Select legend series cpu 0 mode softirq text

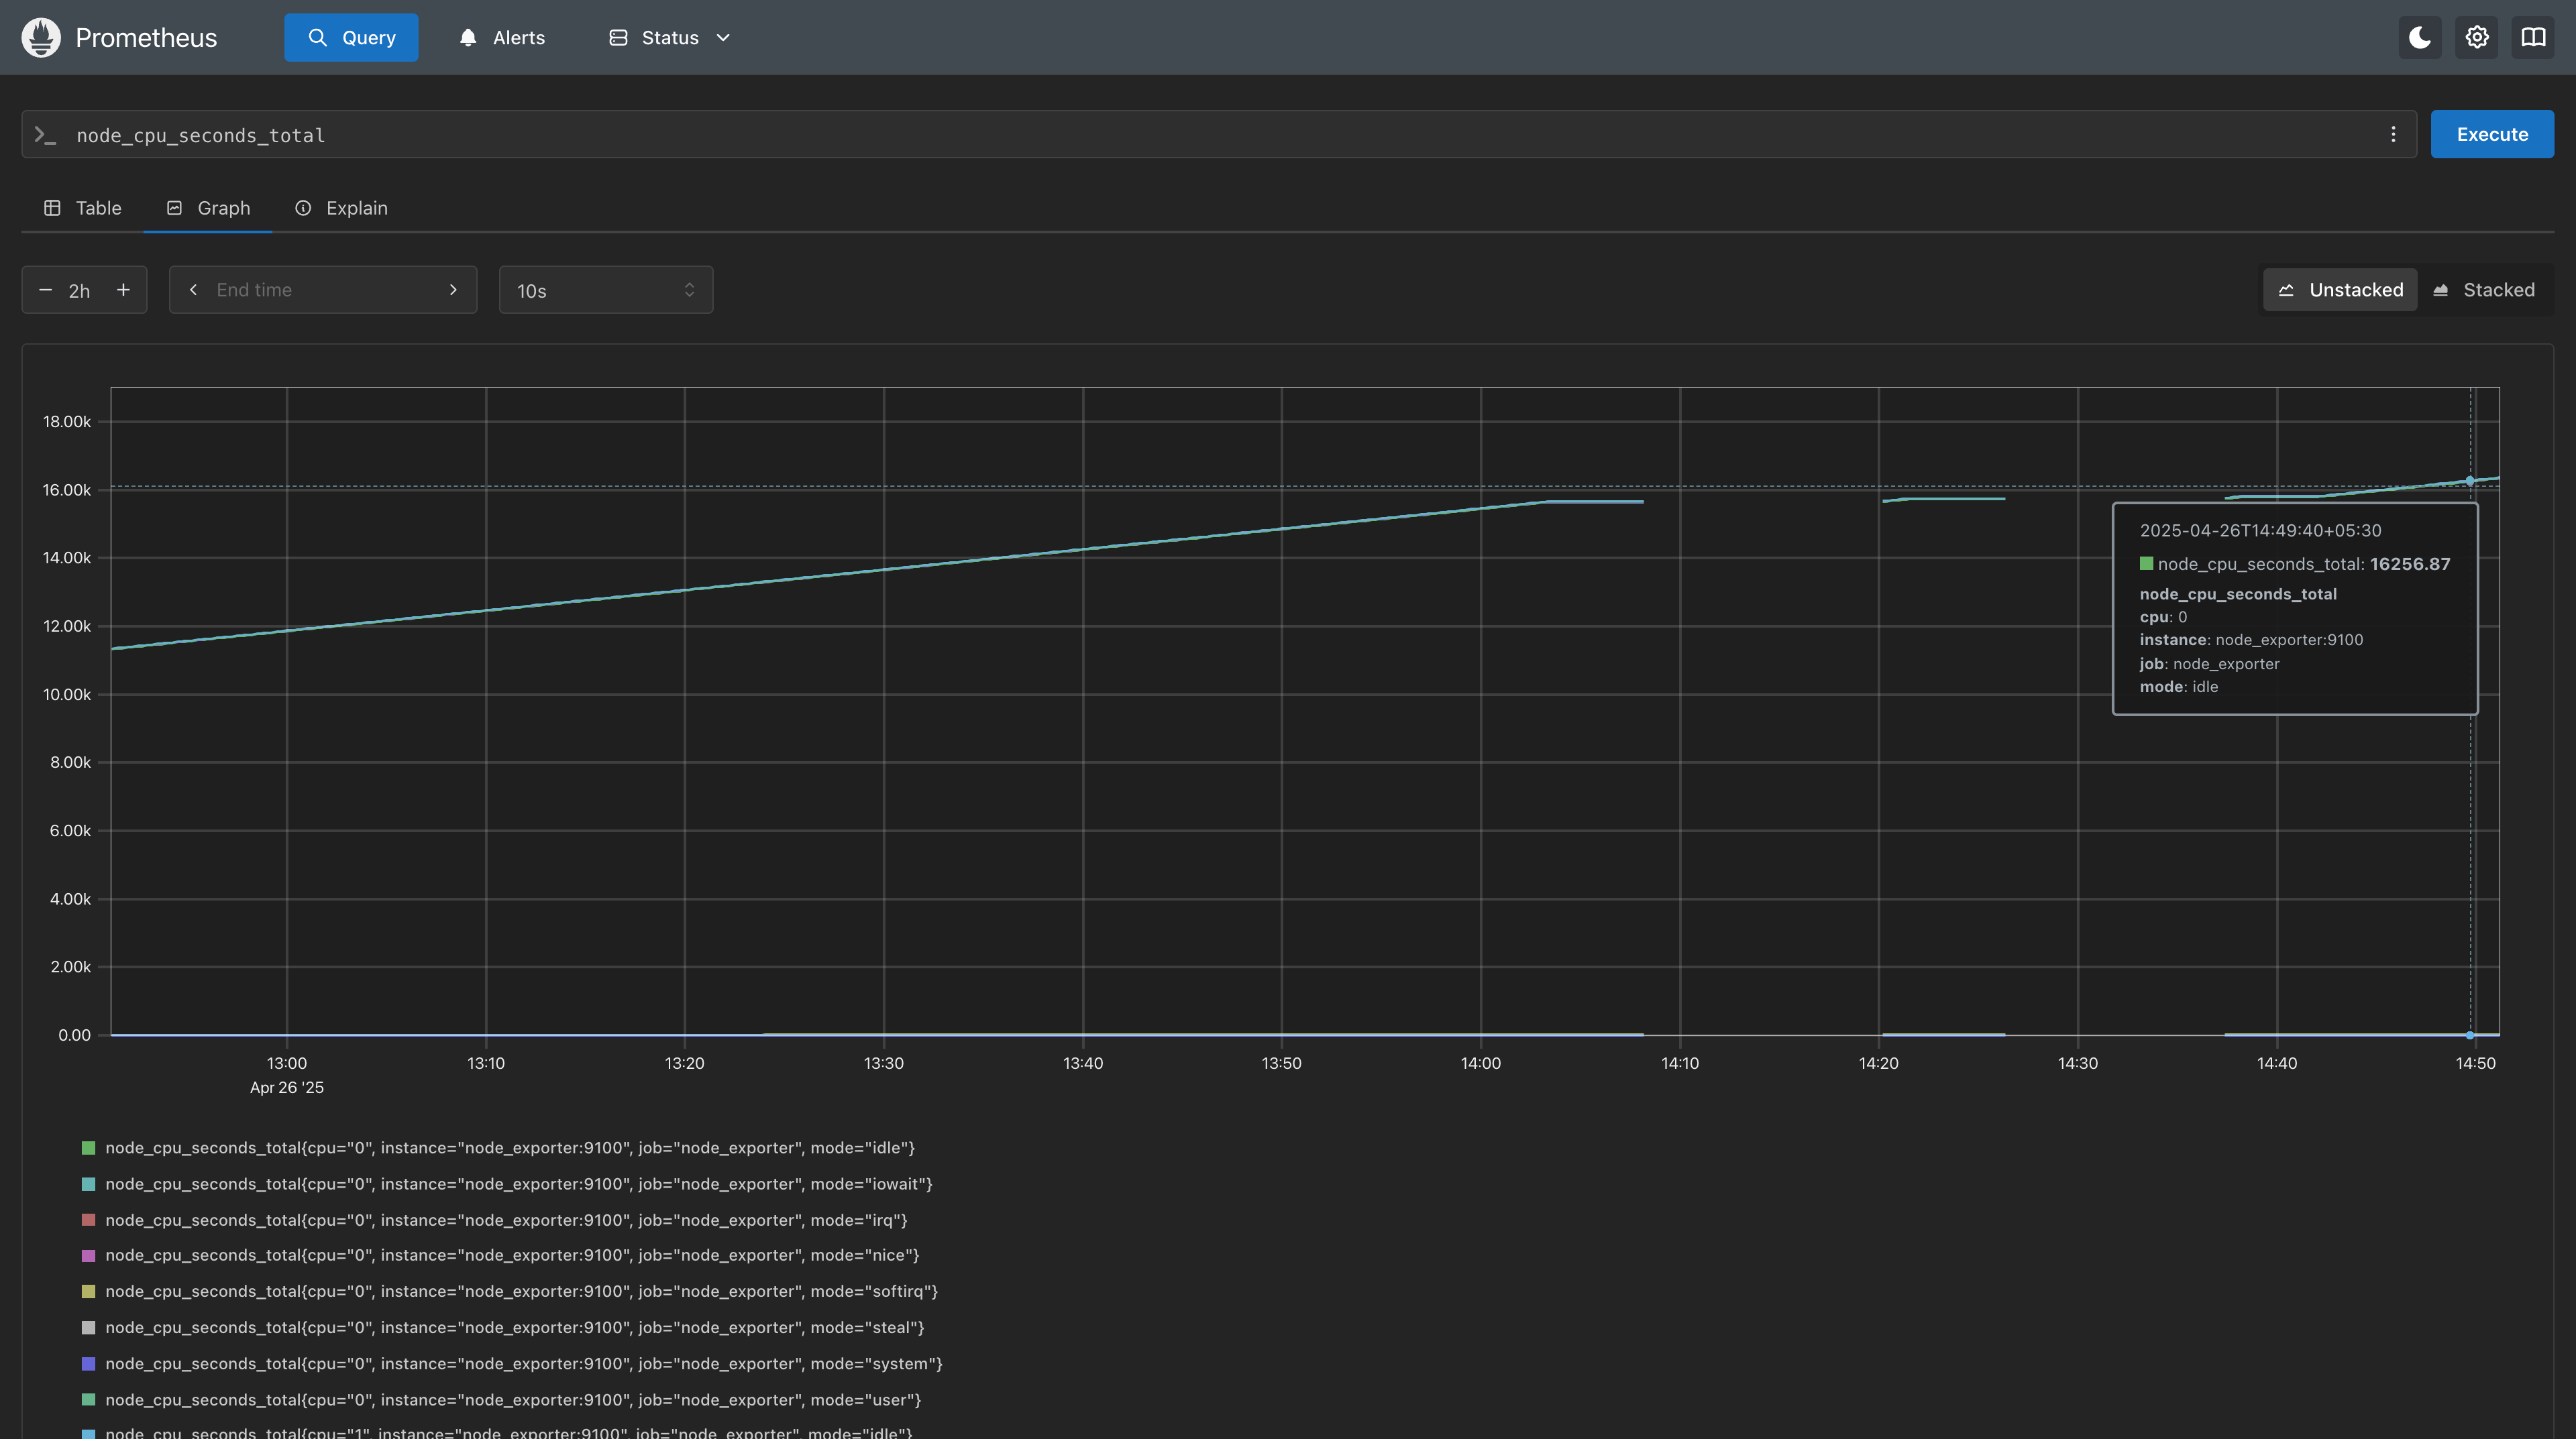pos(522,1291)
